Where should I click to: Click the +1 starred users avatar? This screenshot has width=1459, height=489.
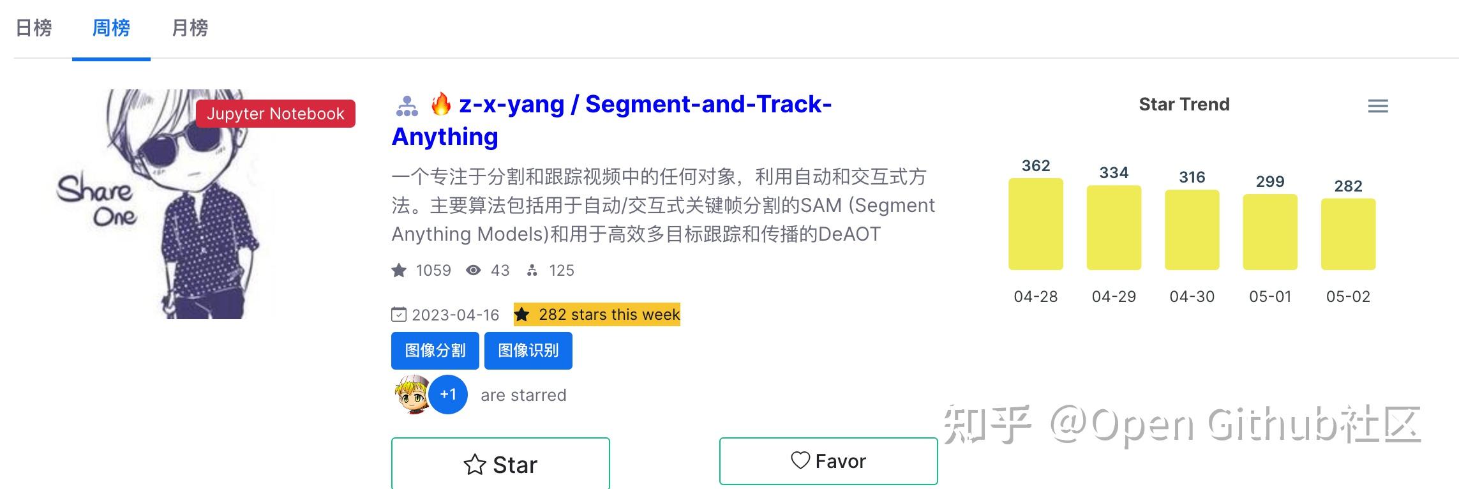(x=447, y=394)
